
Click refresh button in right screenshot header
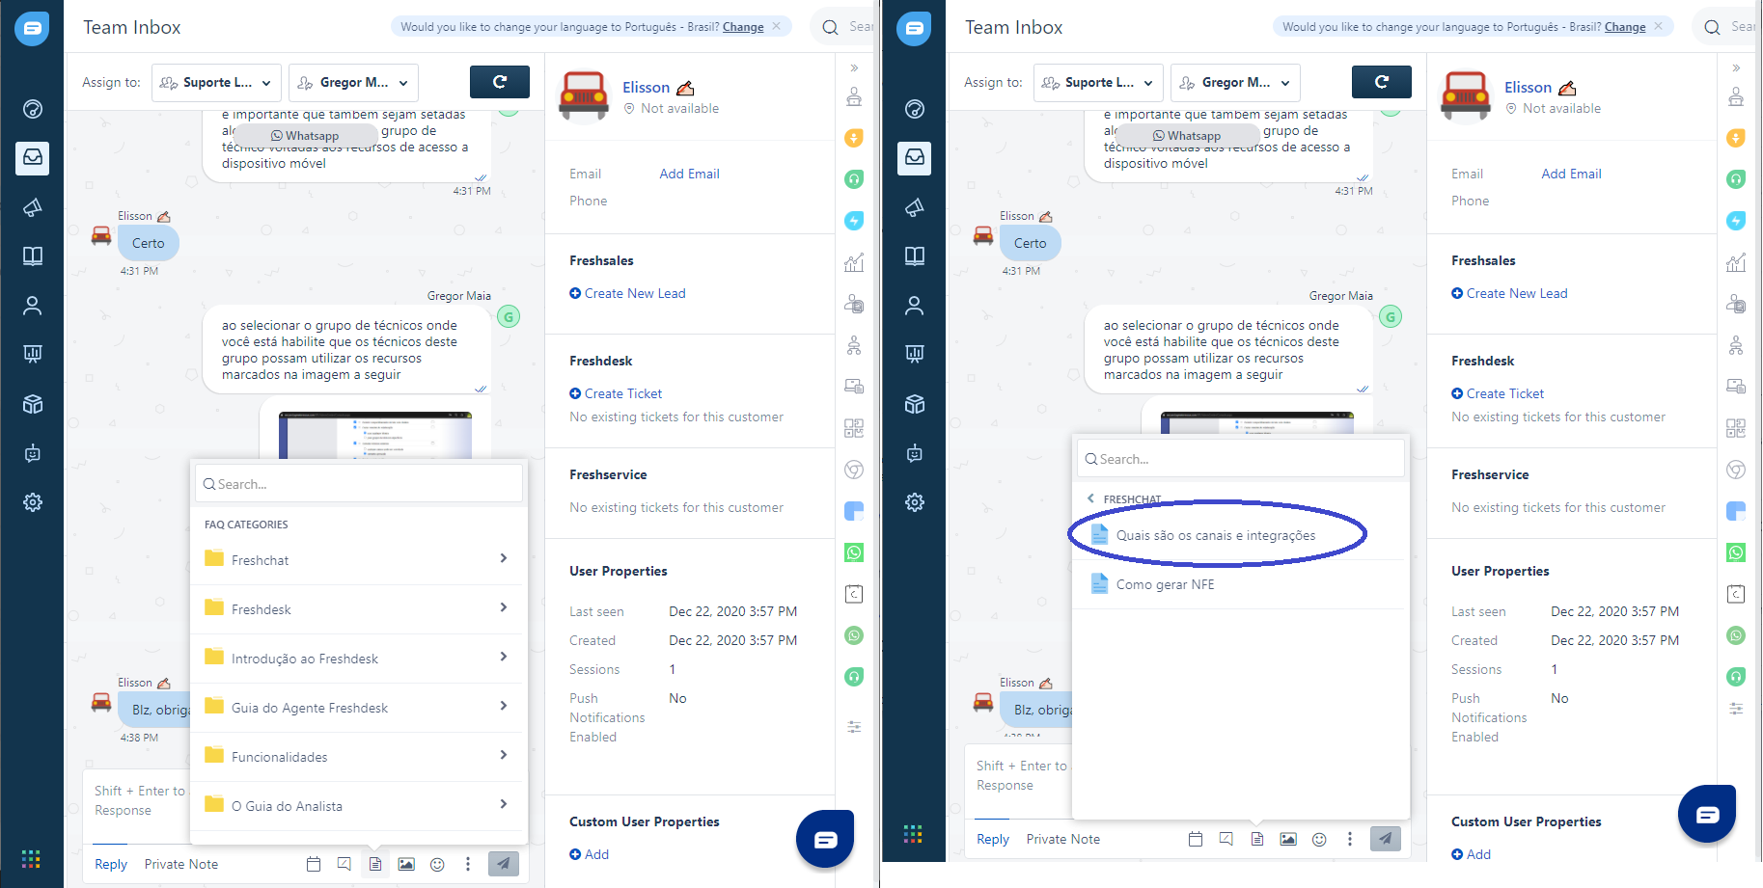point(1382,82)
